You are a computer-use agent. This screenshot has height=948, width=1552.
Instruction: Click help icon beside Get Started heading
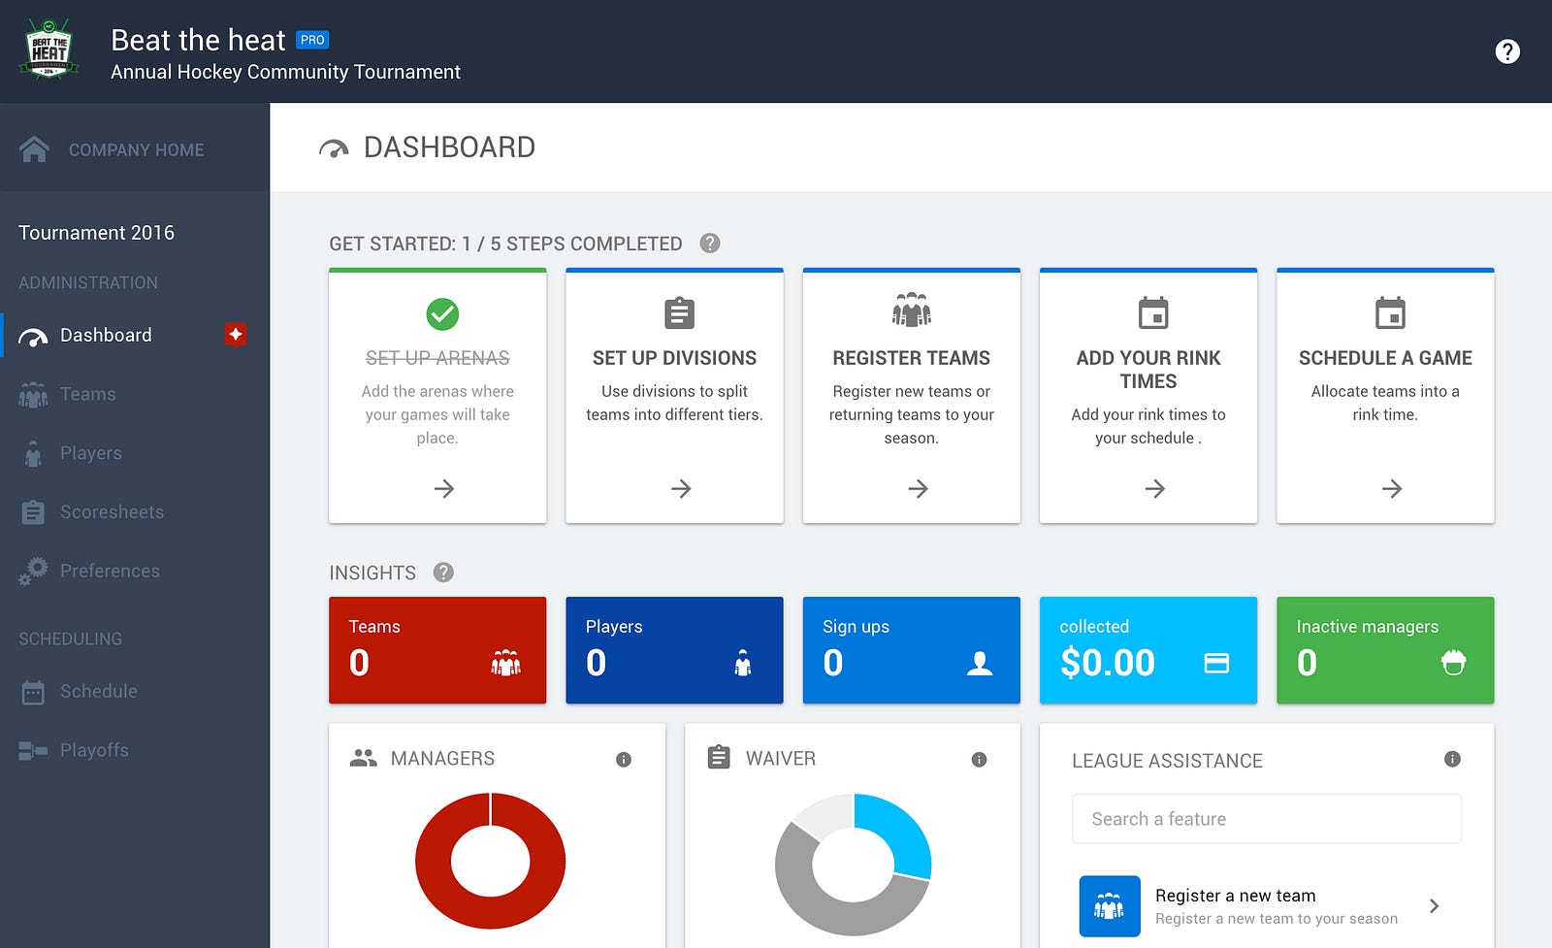tap(710, 244)
